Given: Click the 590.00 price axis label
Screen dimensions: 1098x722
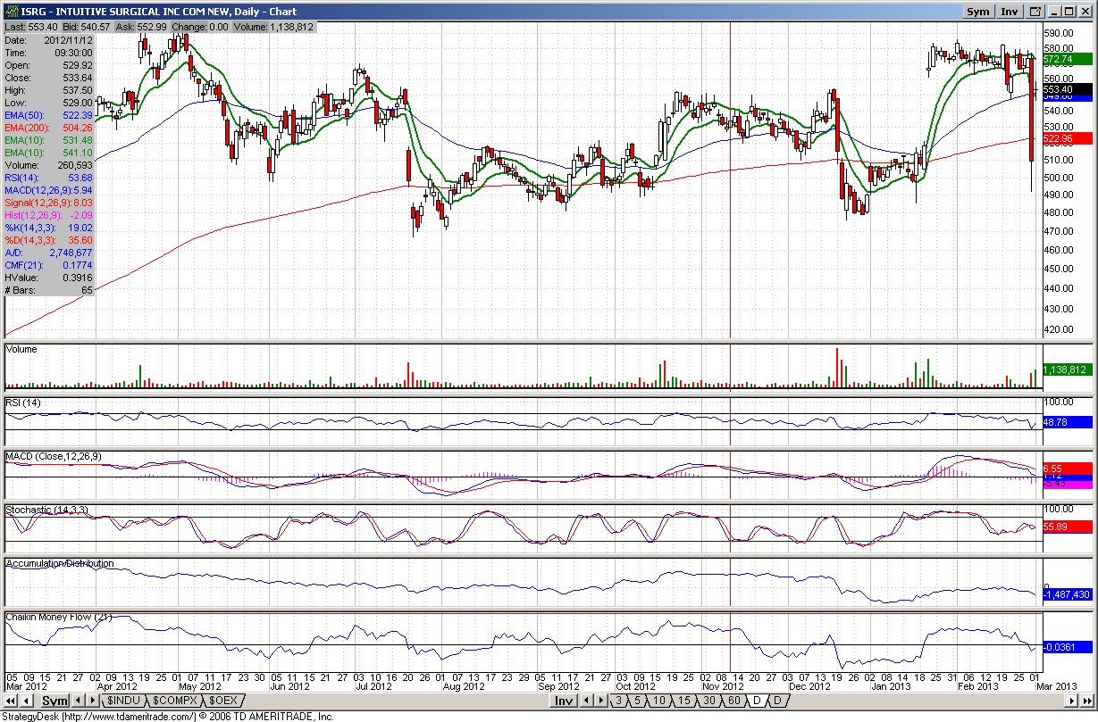Looking at the screenshot, I should pyautogui.click(x=1060, y=33).
